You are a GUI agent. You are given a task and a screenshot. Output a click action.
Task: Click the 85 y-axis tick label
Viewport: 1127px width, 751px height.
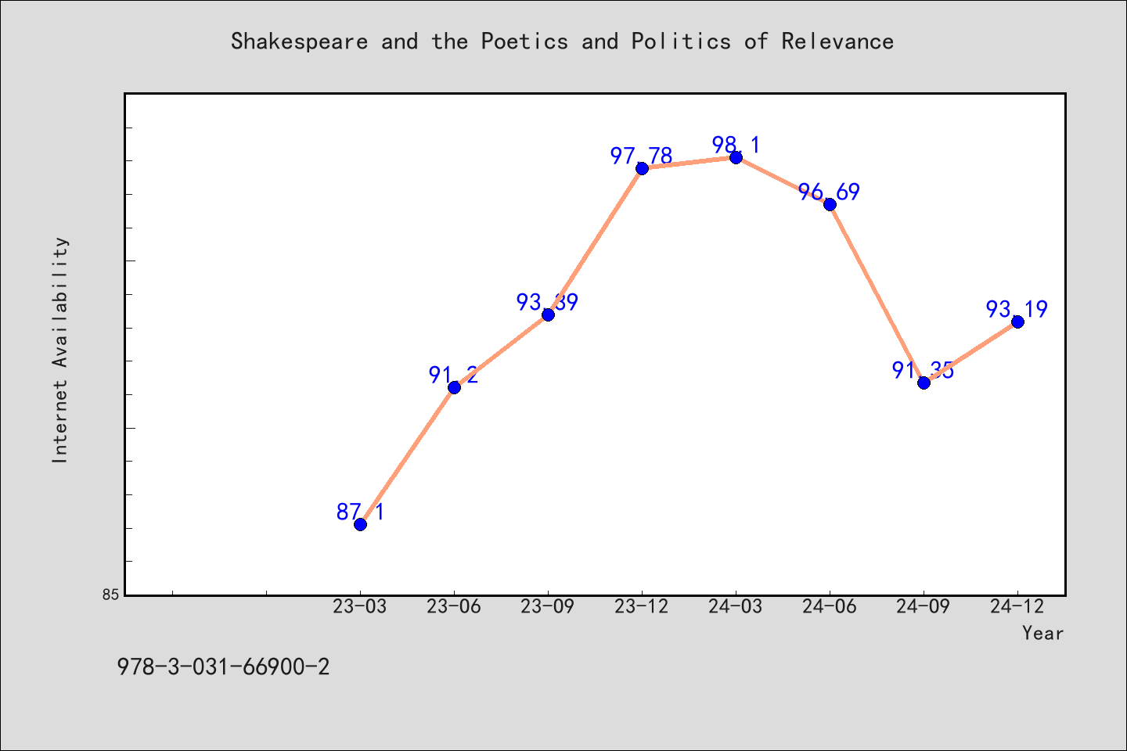pyautogui.click(x=111, y=595)
